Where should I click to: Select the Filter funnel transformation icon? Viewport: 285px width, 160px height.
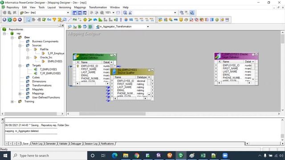click(54, 20)
